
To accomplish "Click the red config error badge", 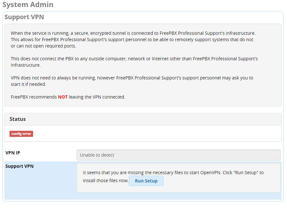I will click(x=21, y=134).
